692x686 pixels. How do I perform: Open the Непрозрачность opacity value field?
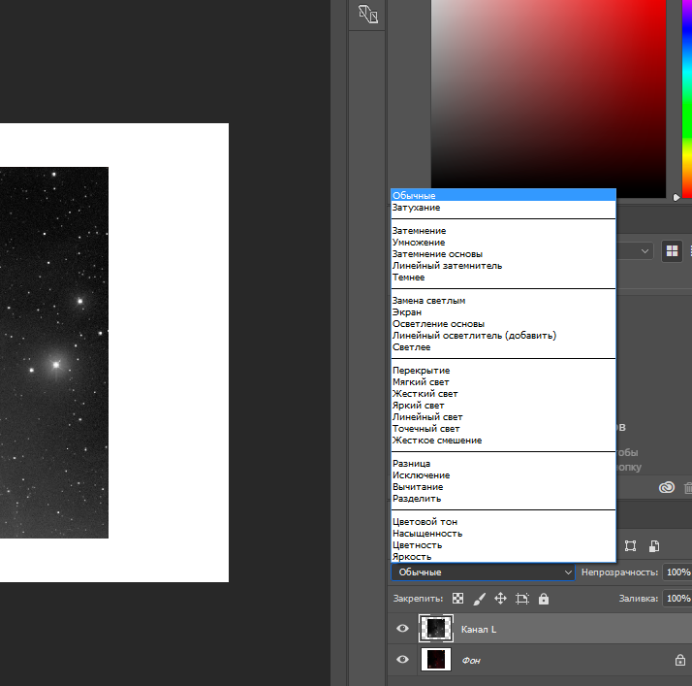pyautogui.click(x=676, y=572)
